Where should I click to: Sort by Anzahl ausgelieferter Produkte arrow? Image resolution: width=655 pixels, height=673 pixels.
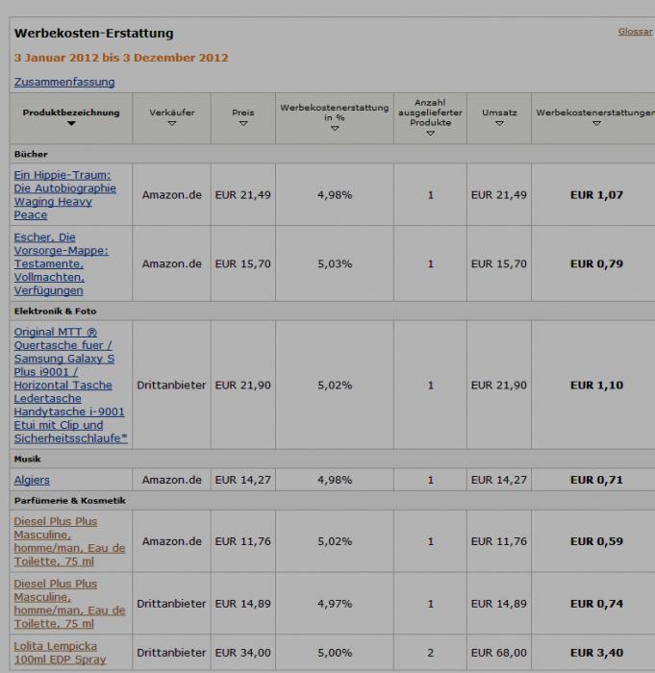point(430,134)
